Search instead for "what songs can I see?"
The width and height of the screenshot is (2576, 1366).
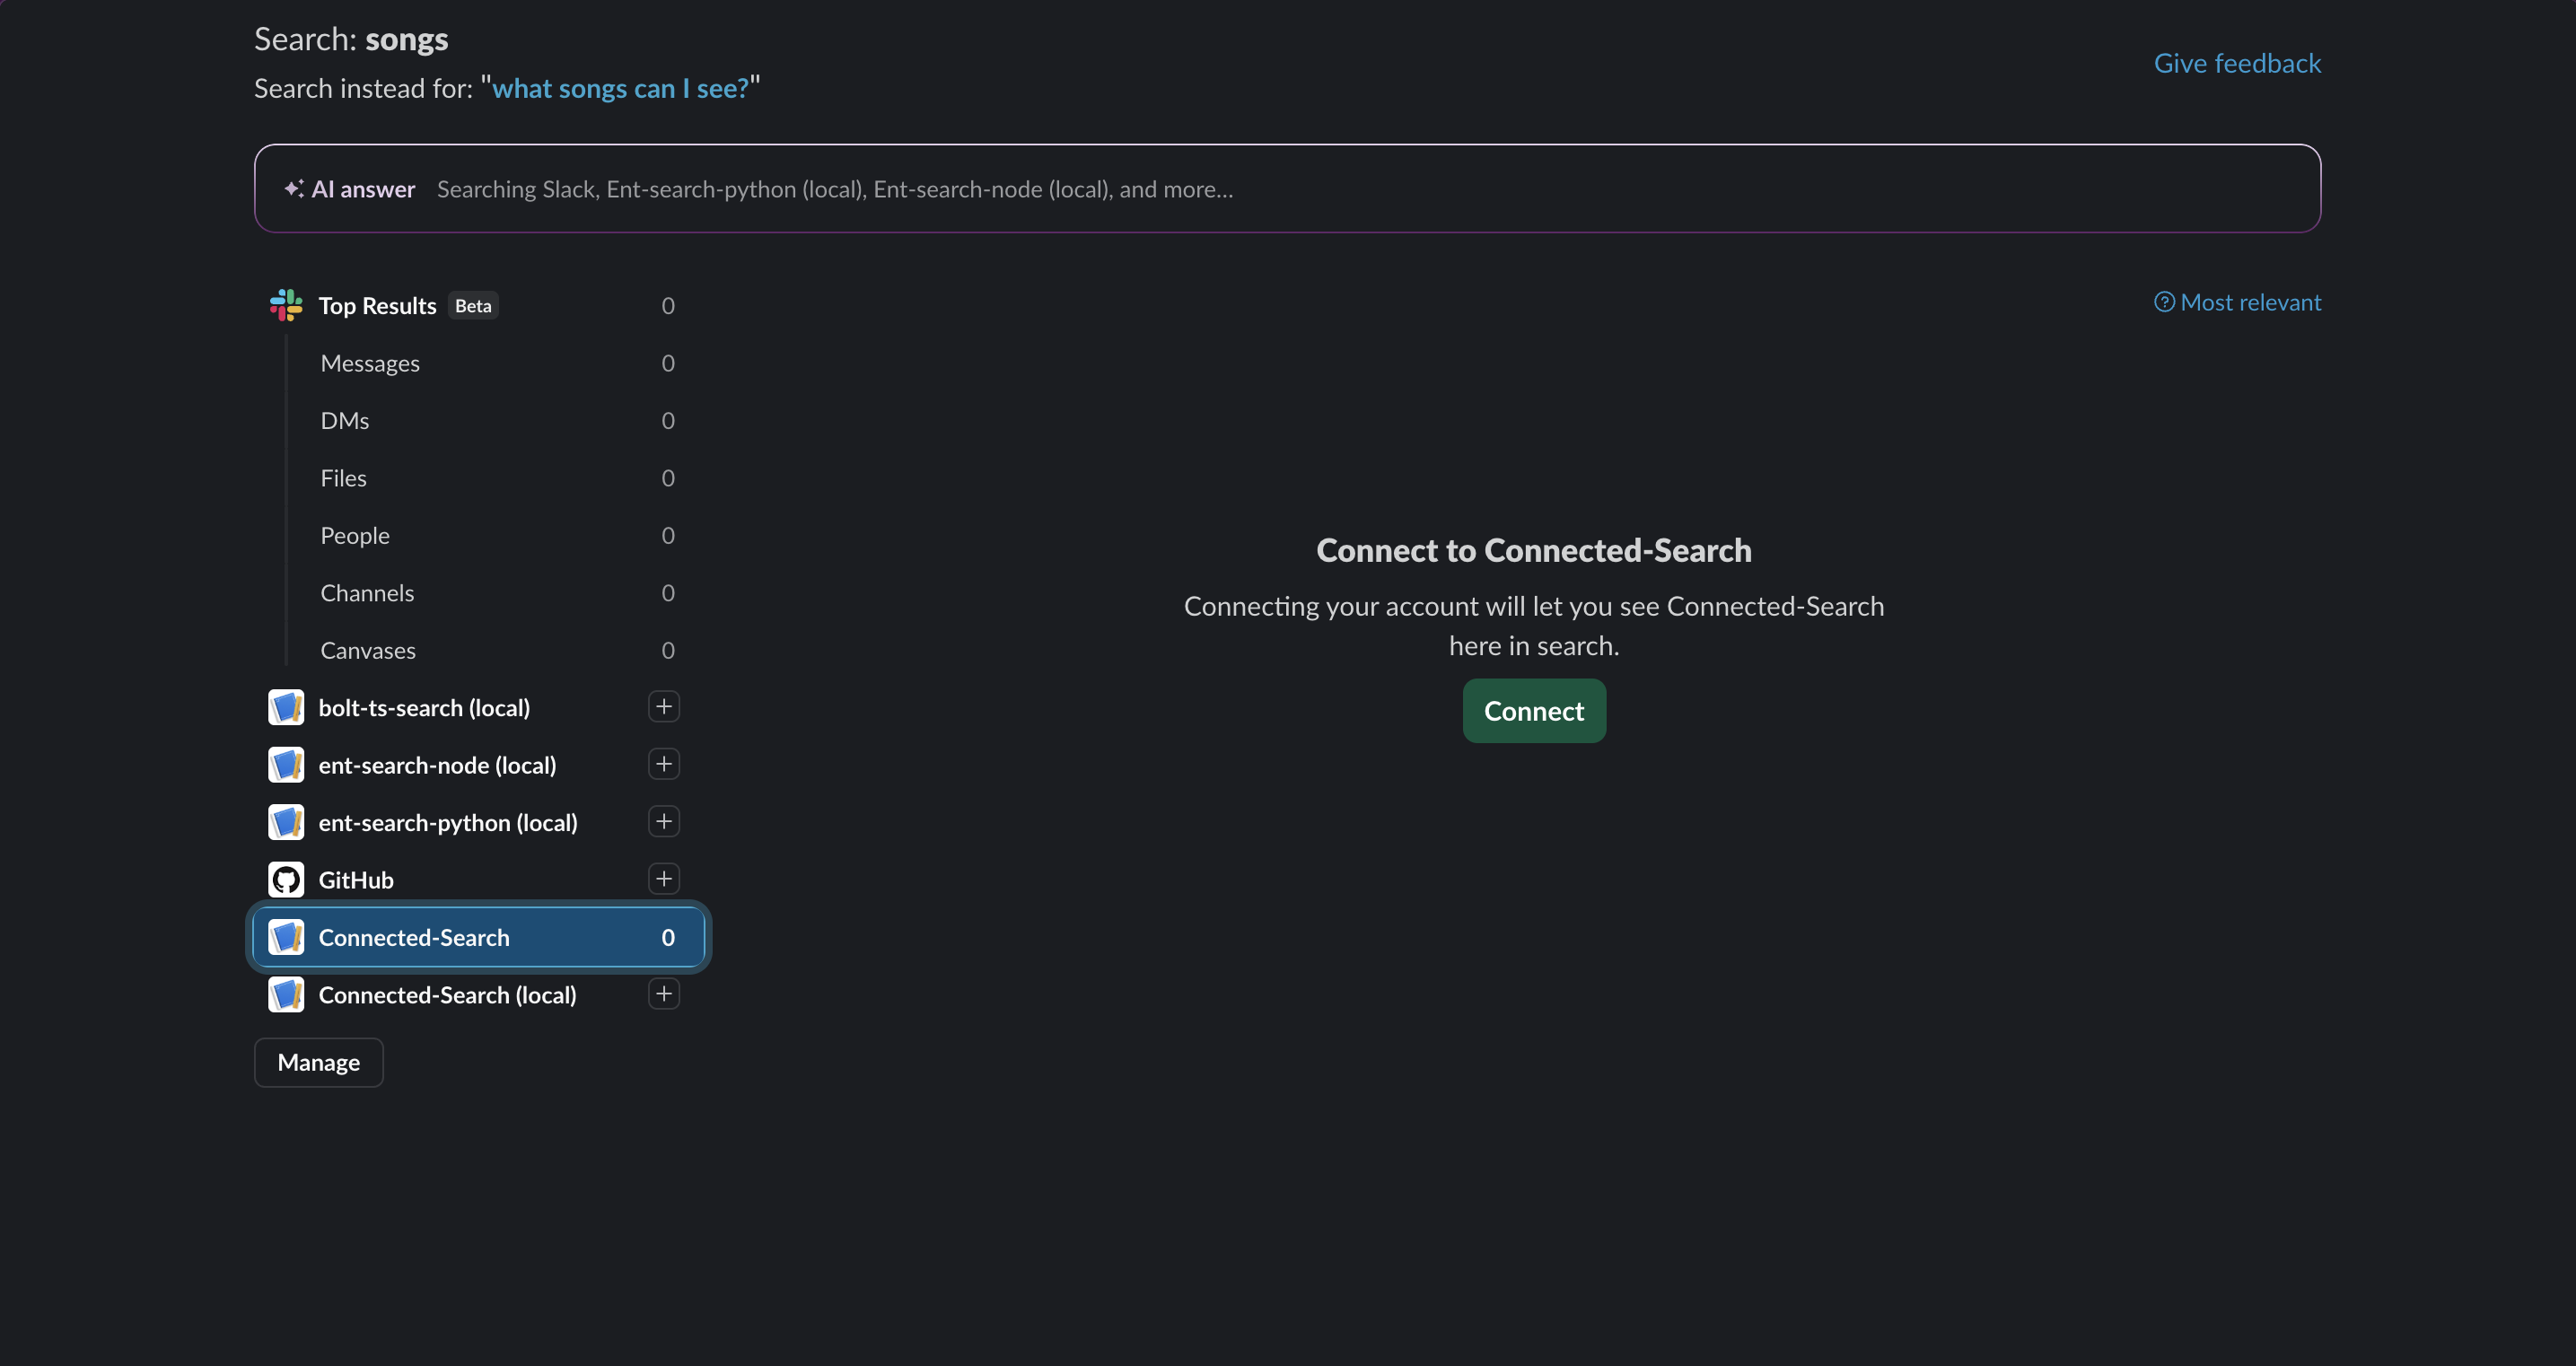(620, 88)
